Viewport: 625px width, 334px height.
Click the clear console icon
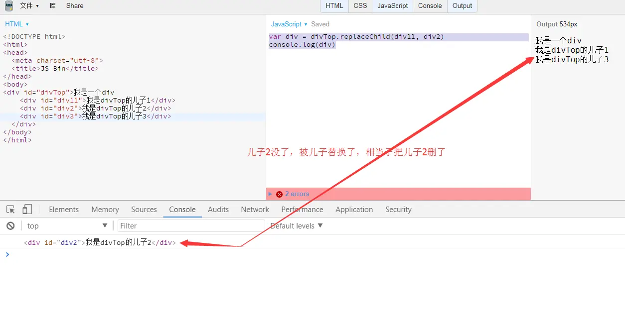[x=10, y=226]
